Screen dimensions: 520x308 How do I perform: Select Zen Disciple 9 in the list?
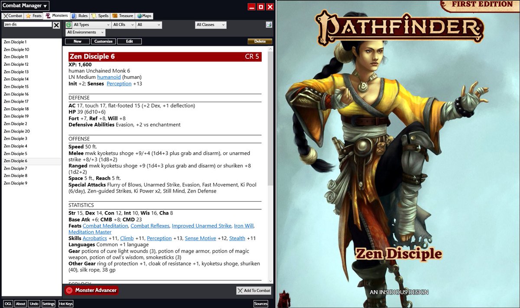(32, 183)
